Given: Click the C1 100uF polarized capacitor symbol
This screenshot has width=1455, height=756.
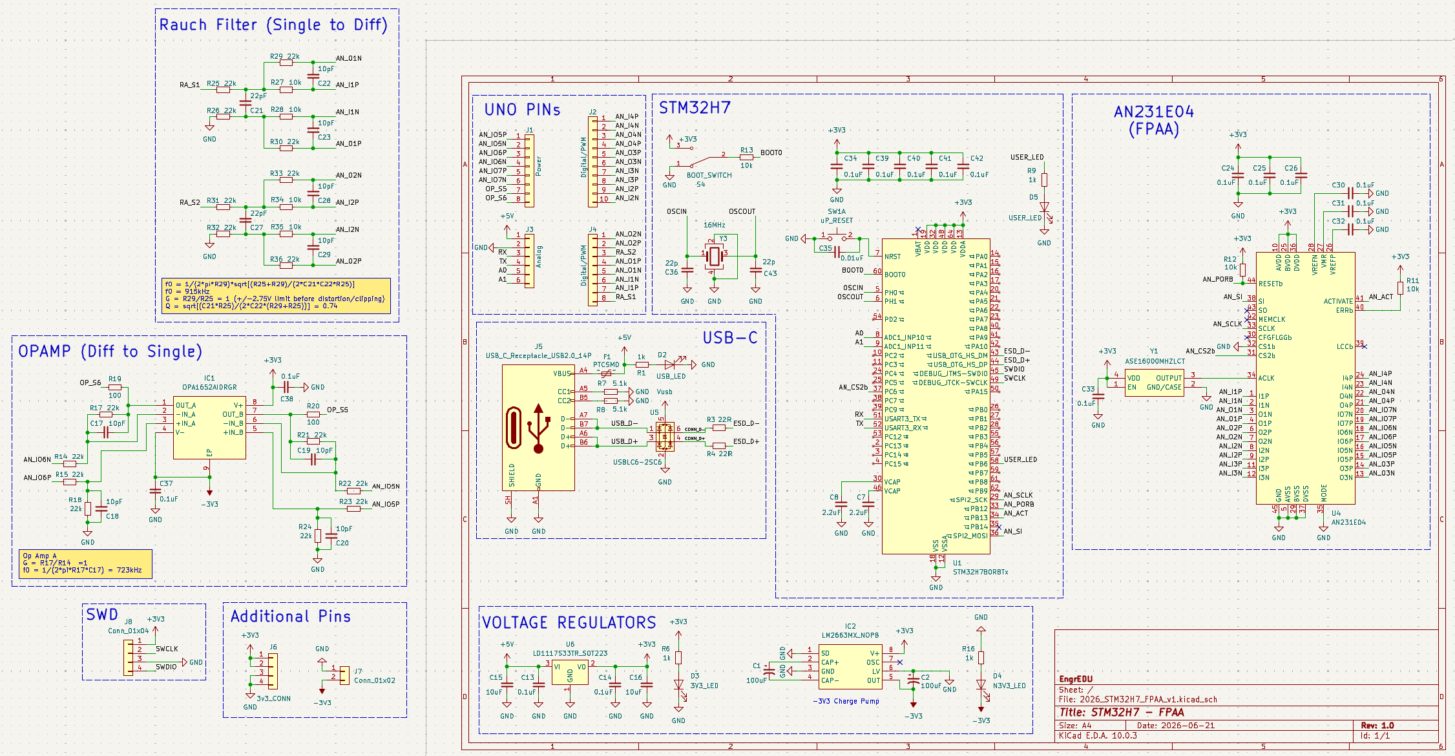Looking at the screenshot, I should coord(769,671).
